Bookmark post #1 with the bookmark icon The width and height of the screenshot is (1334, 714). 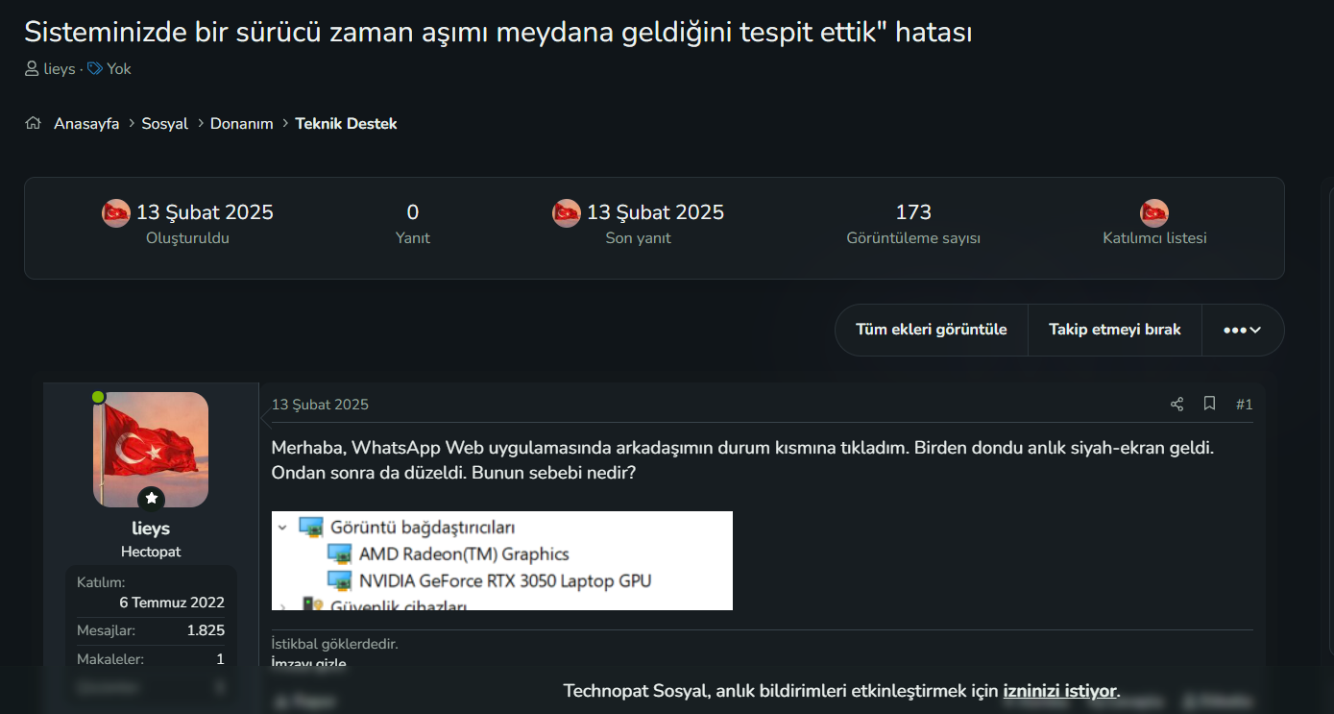(x=1210, y=404)
